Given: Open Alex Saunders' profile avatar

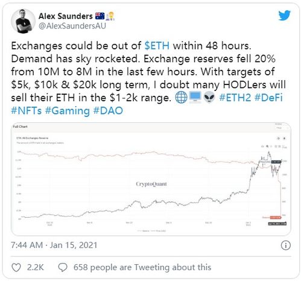Looking at the screenshot, I should (24, 21).
